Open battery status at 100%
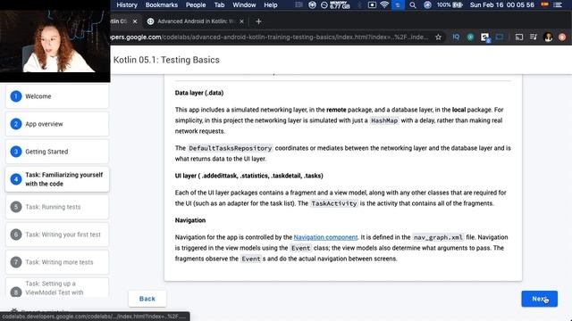This screenshot has height=321, width=572. pyautogui.click(x=450, y=4)
